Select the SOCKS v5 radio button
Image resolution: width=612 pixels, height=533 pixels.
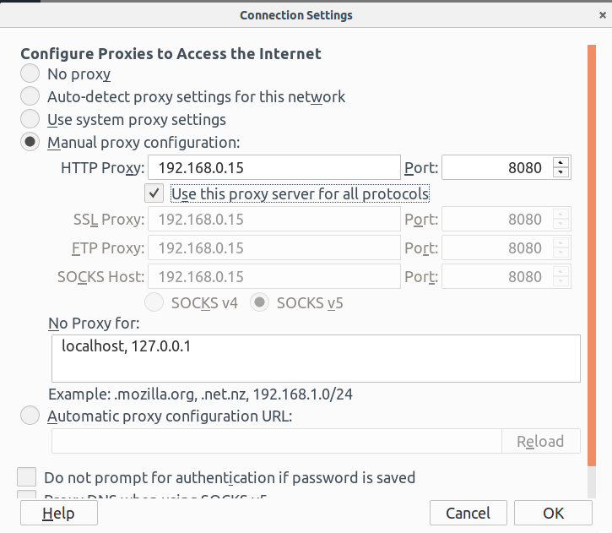click(259, 302)
